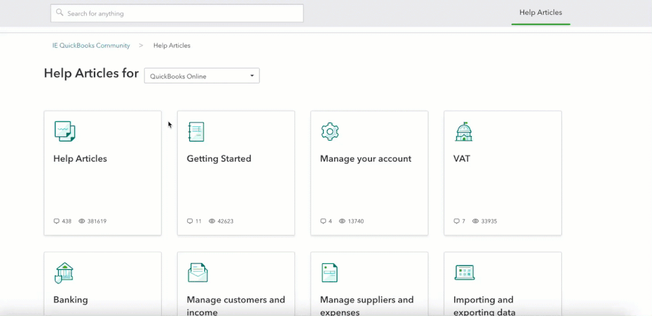
Task: Click the views eye icon on VAT card
Action: coord(476,222)
